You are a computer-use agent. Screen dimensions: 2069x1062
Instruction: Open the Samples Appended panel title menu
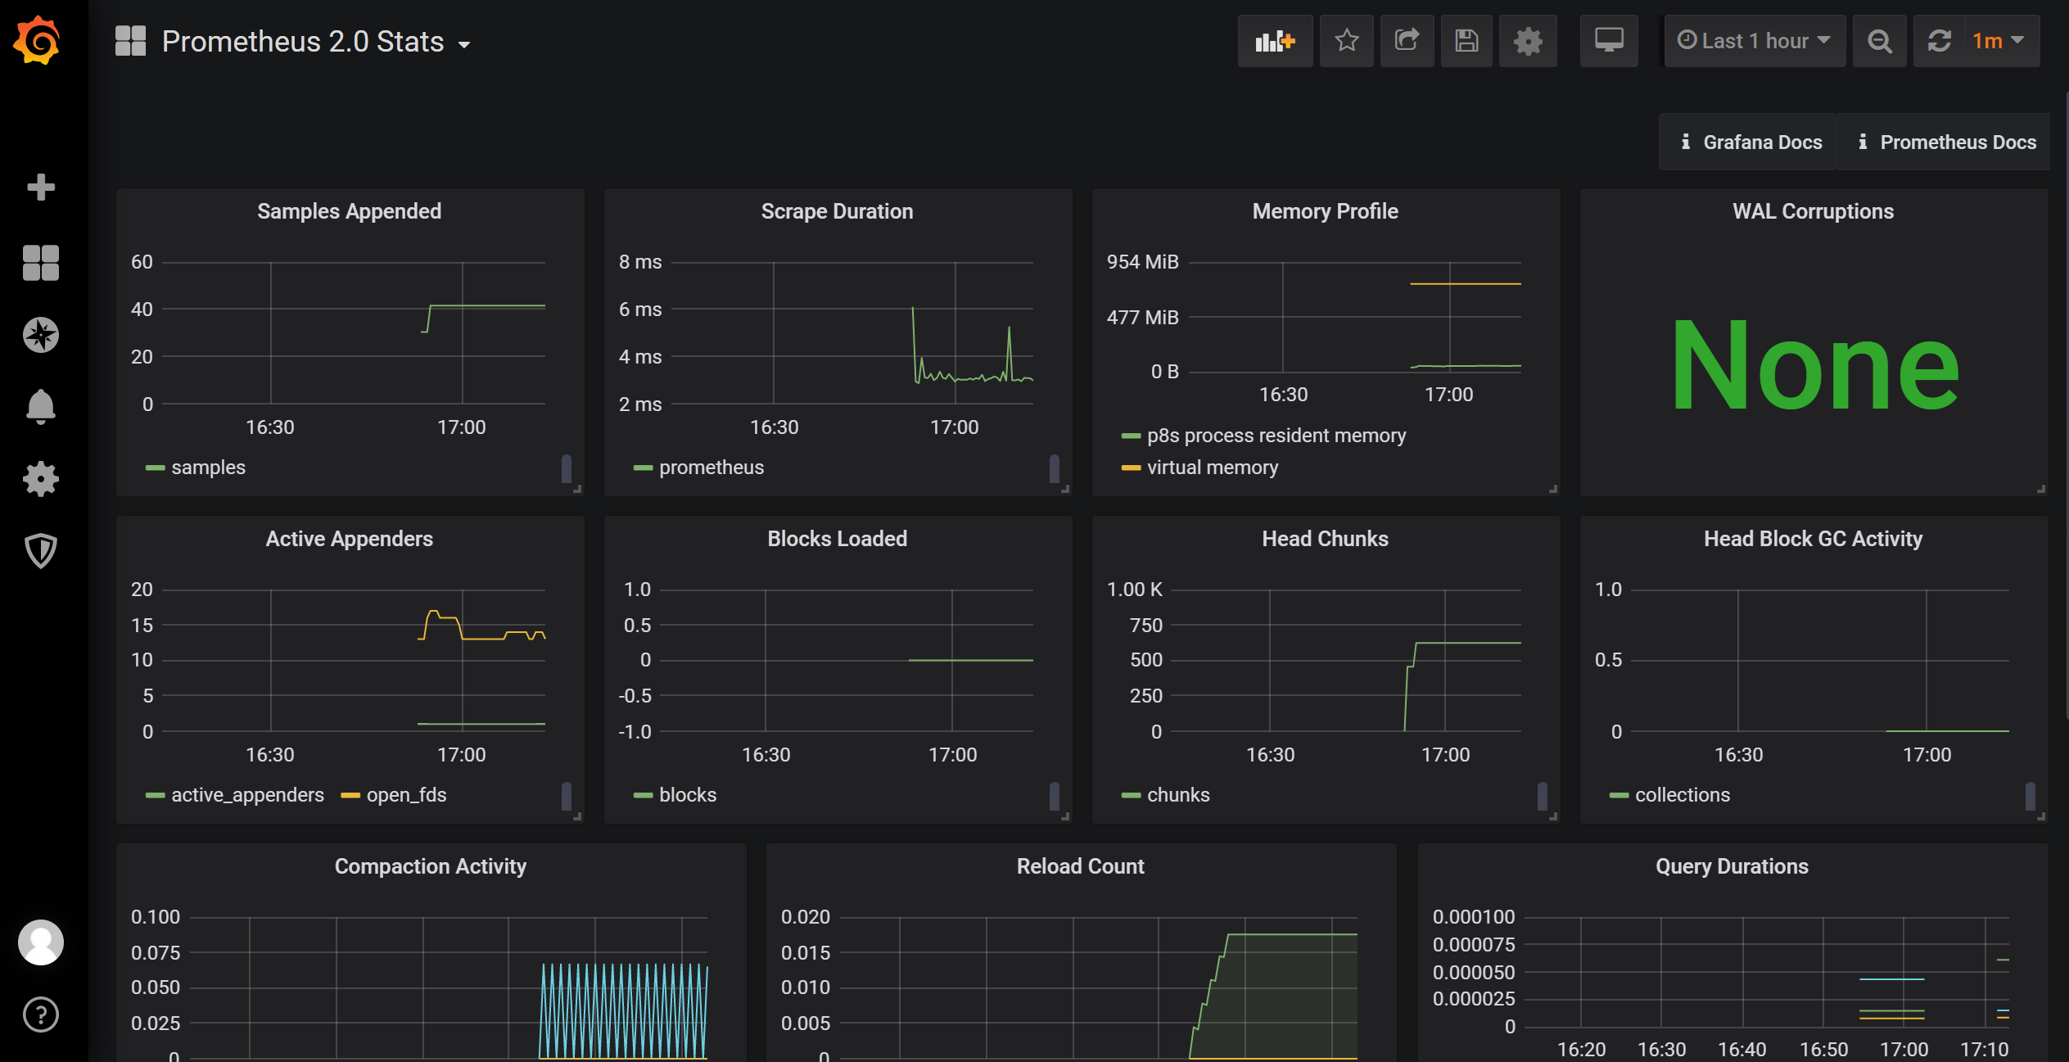tap(350, 211)
